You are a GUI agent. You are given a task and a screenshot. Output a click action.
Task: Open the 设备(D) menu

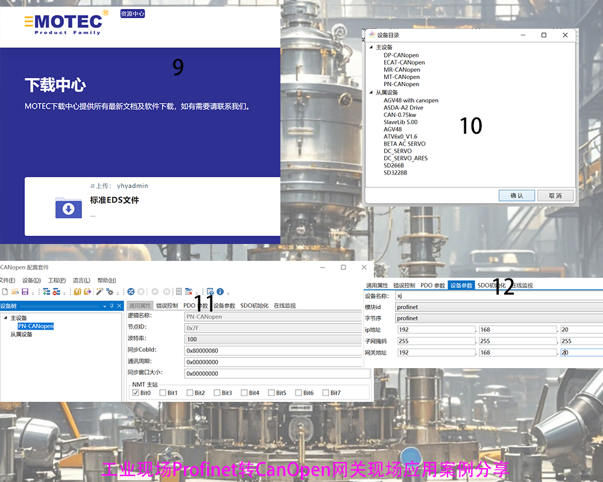pos(31,281)
